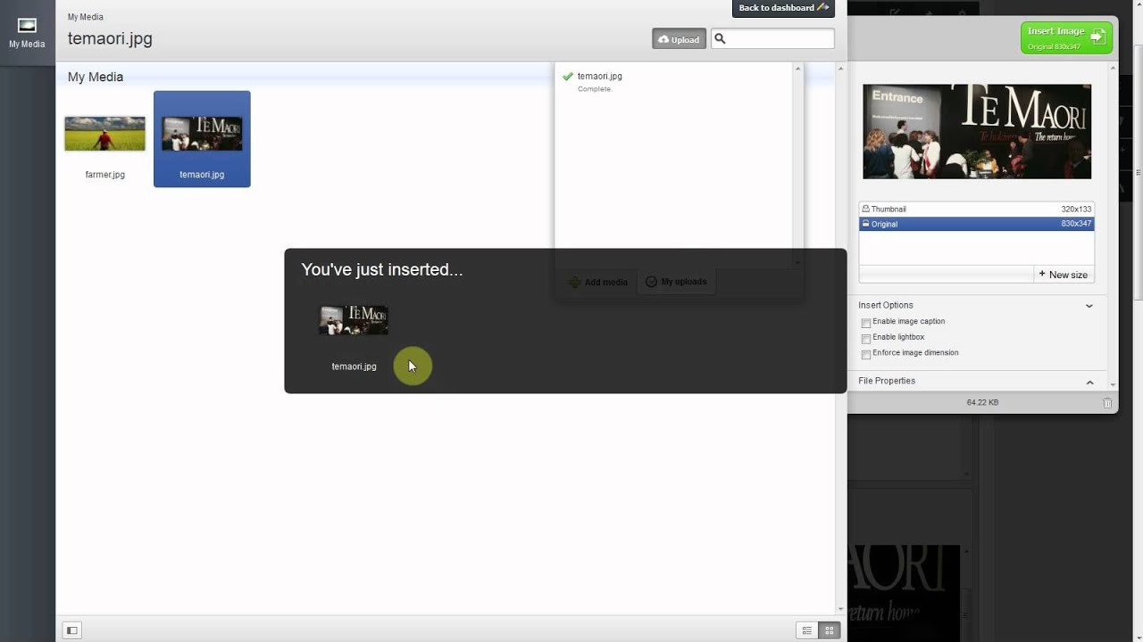The height and width of the screenshot is (642, 1143).
Task: Switch to My uploads tab
Action: pos(676,282)
